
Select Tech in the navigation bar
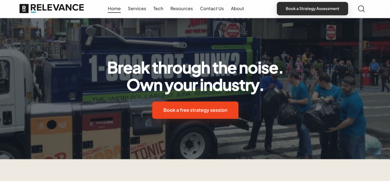click(158, 8)
